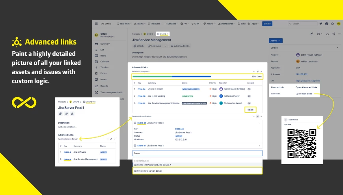Click the Link issue button

point(155,46)
